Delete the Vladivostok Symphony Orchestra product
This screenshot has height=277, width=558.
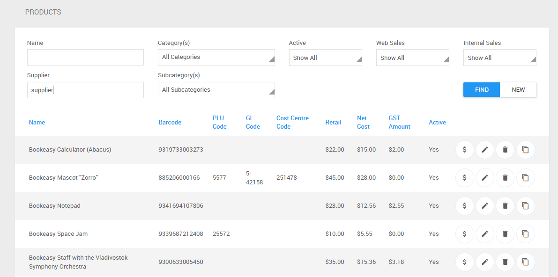coord(505,262)
